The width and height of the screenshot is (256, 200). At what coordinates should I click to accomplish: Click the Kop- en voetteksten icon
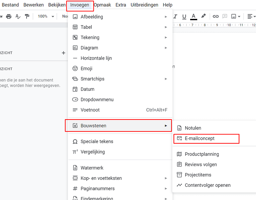pos(75,178)
